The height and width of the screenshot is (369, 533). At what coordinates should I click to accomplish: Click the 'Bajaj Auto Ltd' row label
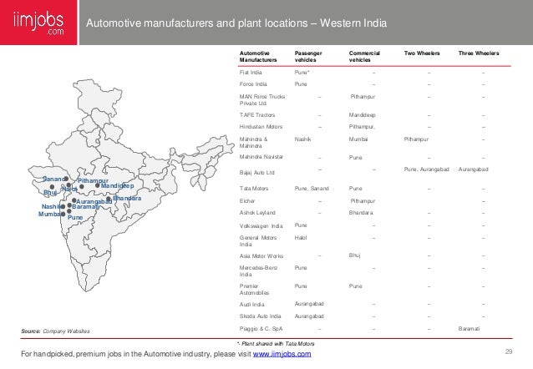(256, 173)
